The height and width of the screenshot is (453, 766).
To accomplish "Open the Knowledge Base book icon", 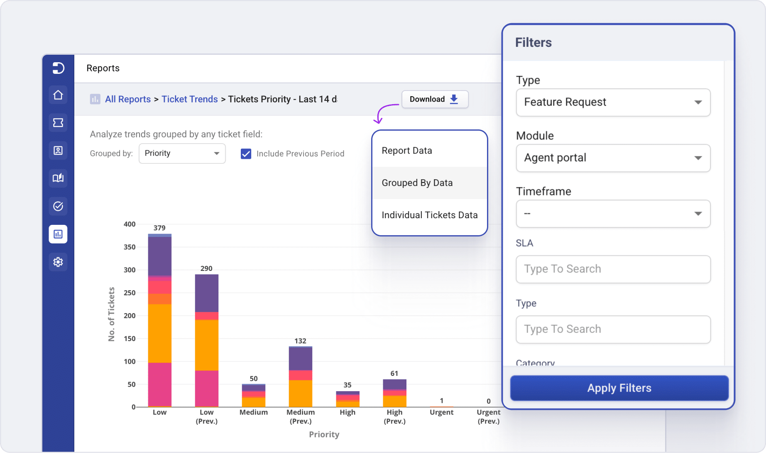I will pyautogui.click(x=58, y=178).
